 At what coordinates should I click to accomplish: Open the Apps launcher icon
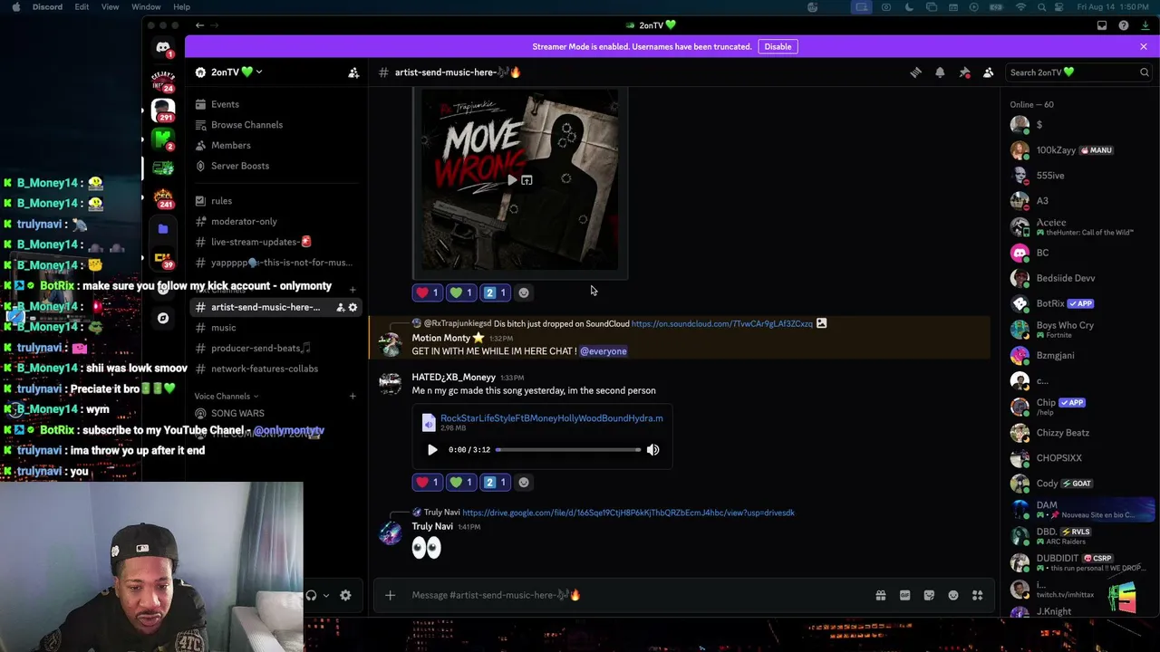coord(978,595)
